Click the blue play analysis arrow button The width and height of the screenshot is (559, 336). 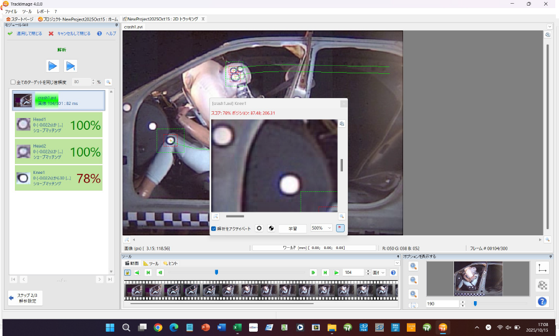[53, 66]
